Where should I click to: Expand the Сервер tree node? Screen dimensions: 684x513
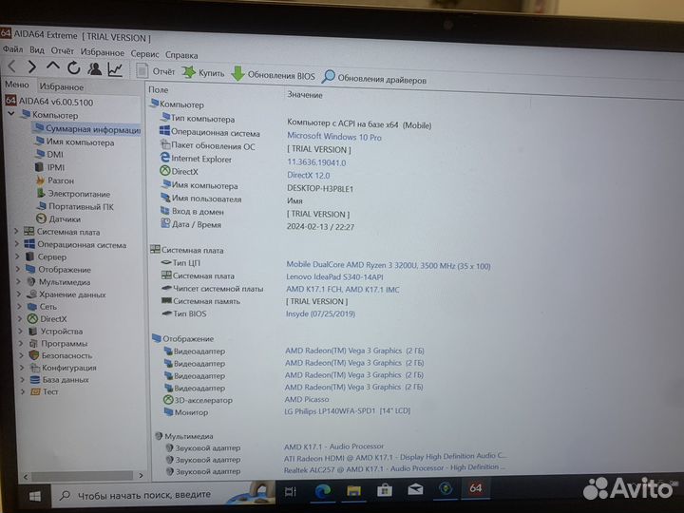[18, 256]
